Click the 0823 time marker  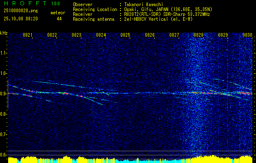(77, 35)
